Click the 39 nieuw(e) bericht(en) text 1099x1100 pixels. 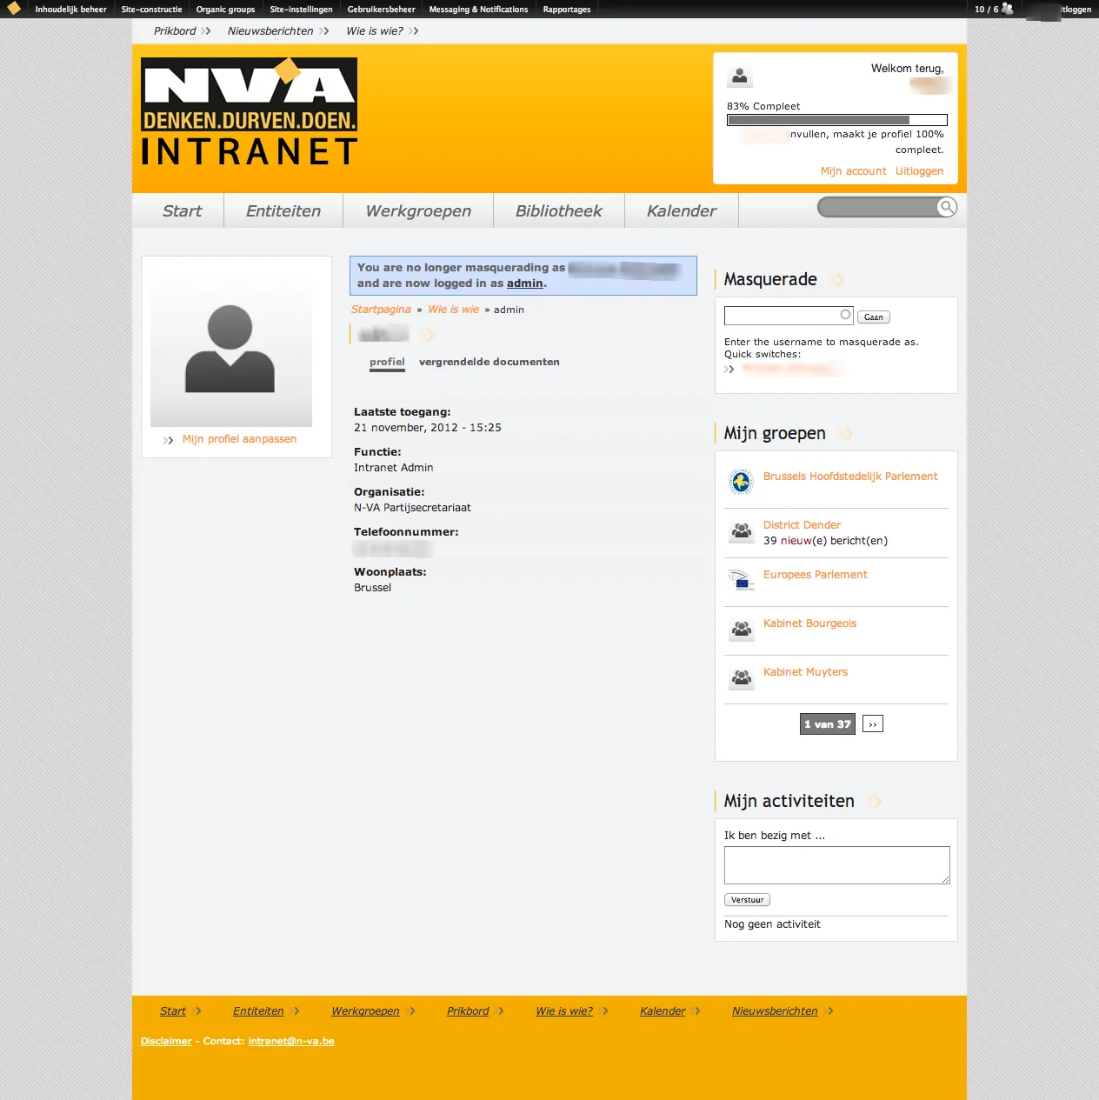point(825,541)
